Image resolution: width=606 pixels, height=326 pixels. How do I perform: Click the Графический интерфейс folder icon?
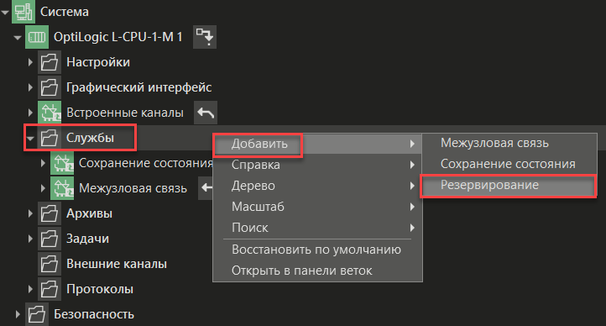click(49, 87)
